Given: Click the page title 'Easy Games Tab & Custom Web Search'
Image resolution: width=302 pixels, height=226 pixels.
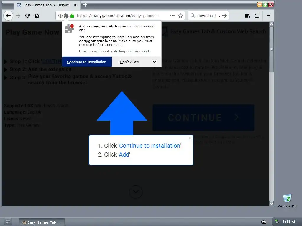Looking at the screenshot, I should point(218,31).
